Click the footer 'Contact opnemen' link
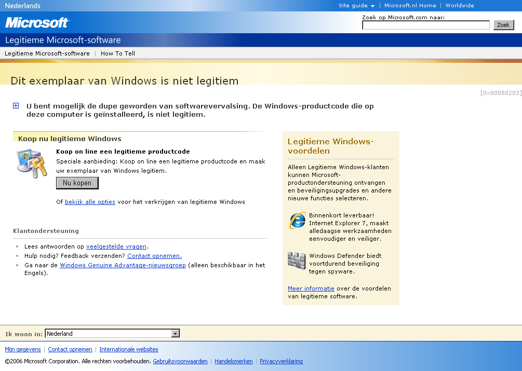 click(x=70, y=349)
